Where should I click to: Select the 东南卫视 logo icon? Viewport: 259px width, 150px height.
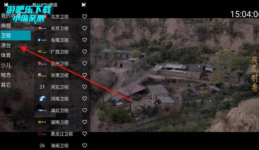tap(42, 40)
